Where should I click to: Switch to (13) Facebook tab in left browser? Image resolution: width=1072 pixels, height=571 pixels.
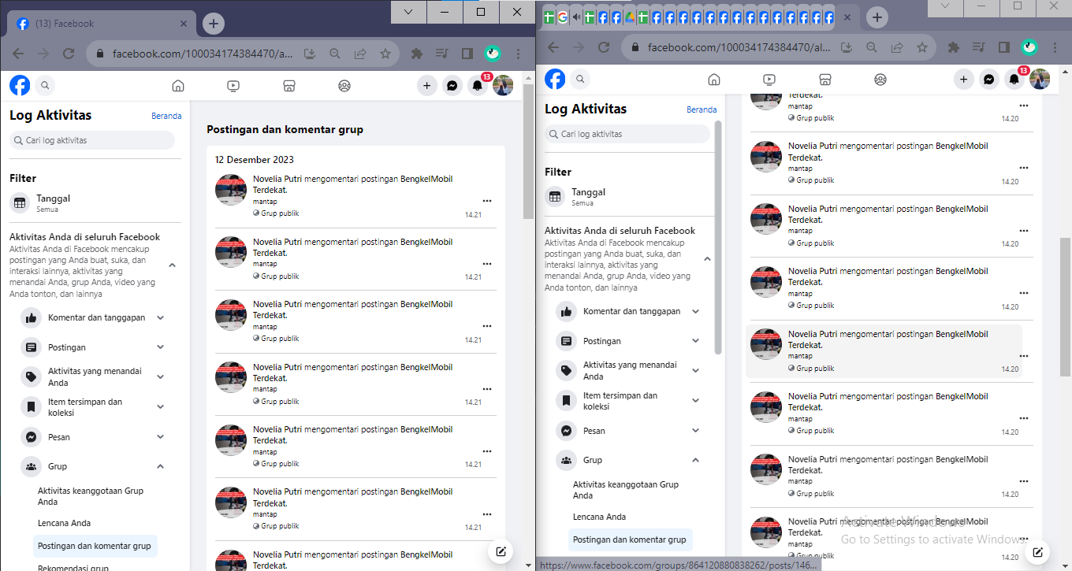coord(101,24)
